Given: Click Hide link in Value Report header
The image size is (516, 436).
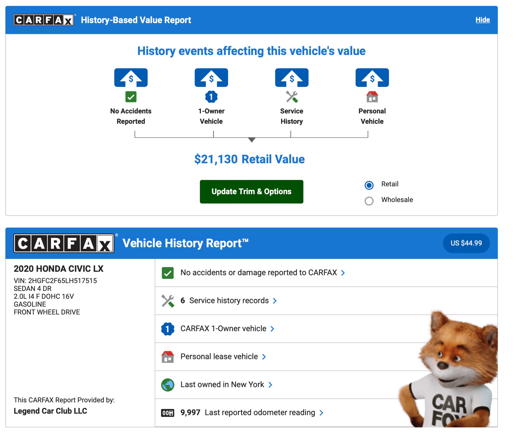Looking at the screenshot, I should coord(483,20).
